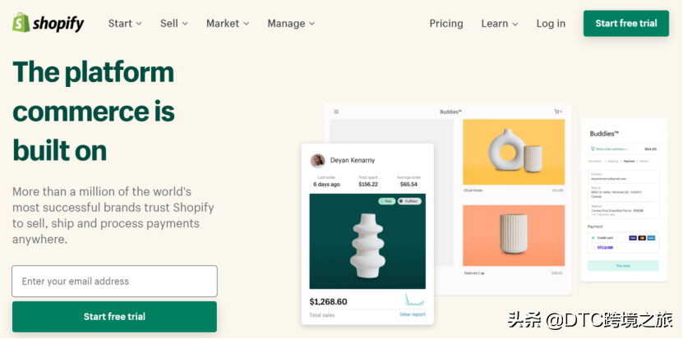Click the sales sparkline chart
The image size is (683, 339).
pos(414,300)
